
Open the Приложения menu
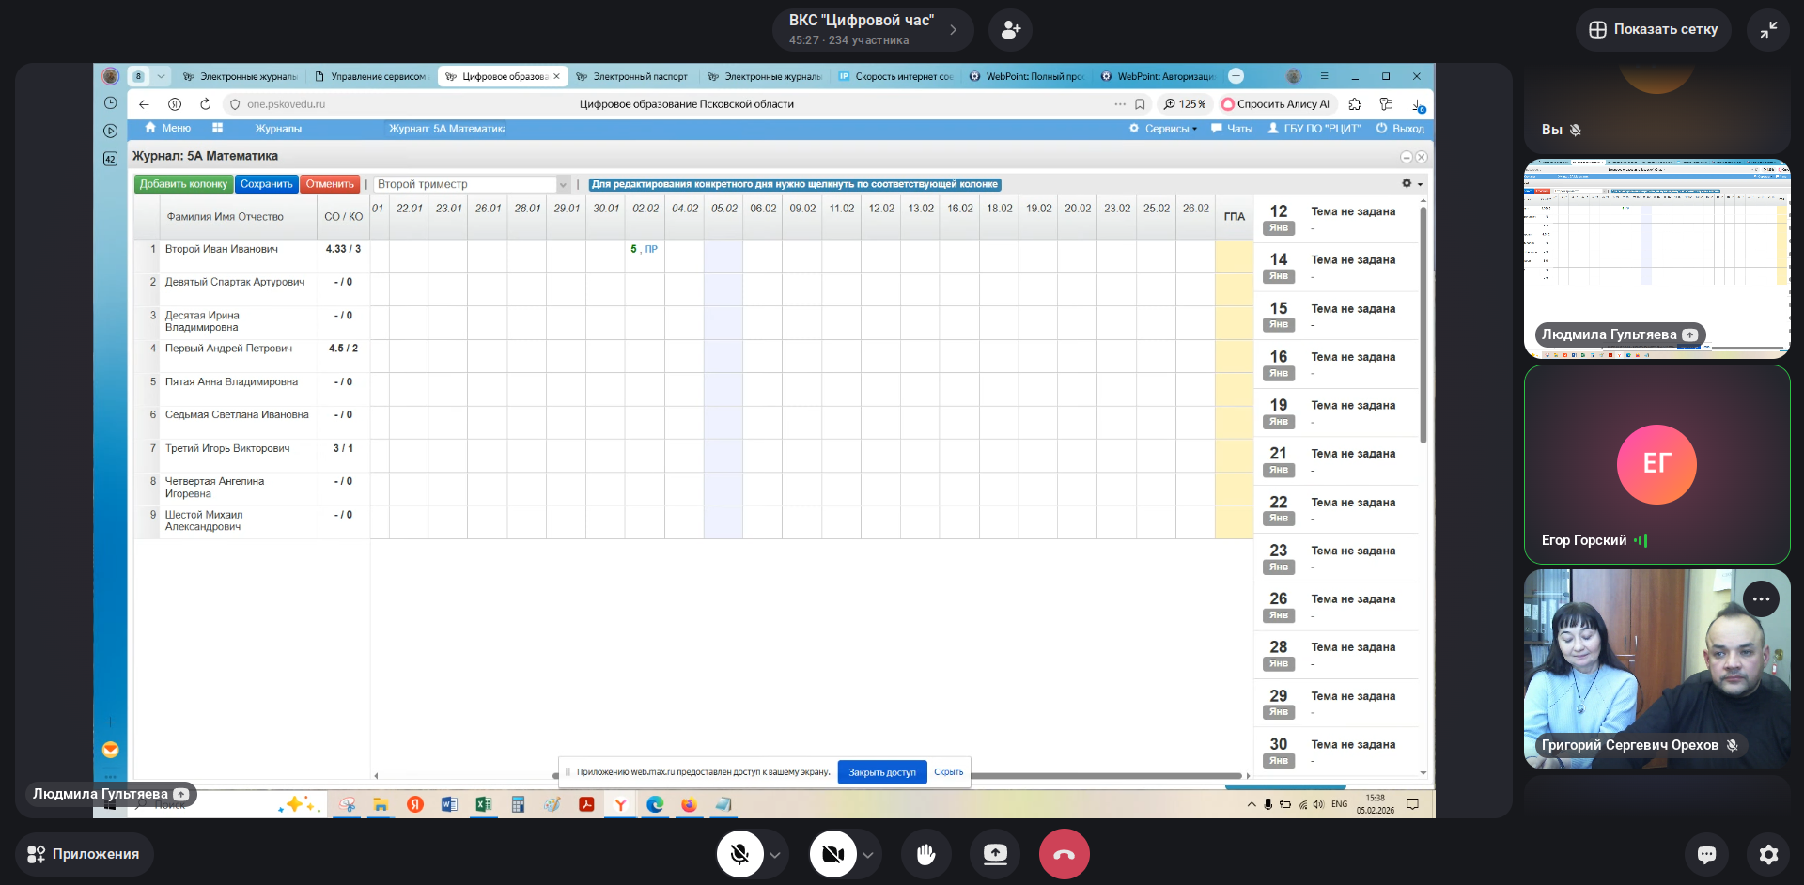[x=84, y=854]
